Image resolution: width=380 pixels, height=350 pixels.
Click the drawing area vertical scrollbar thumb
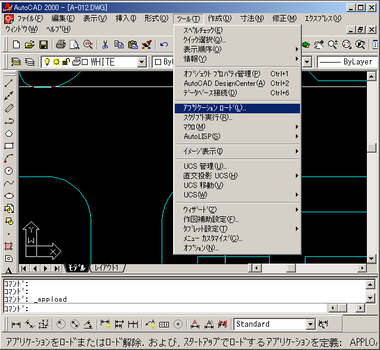[371, 148]
